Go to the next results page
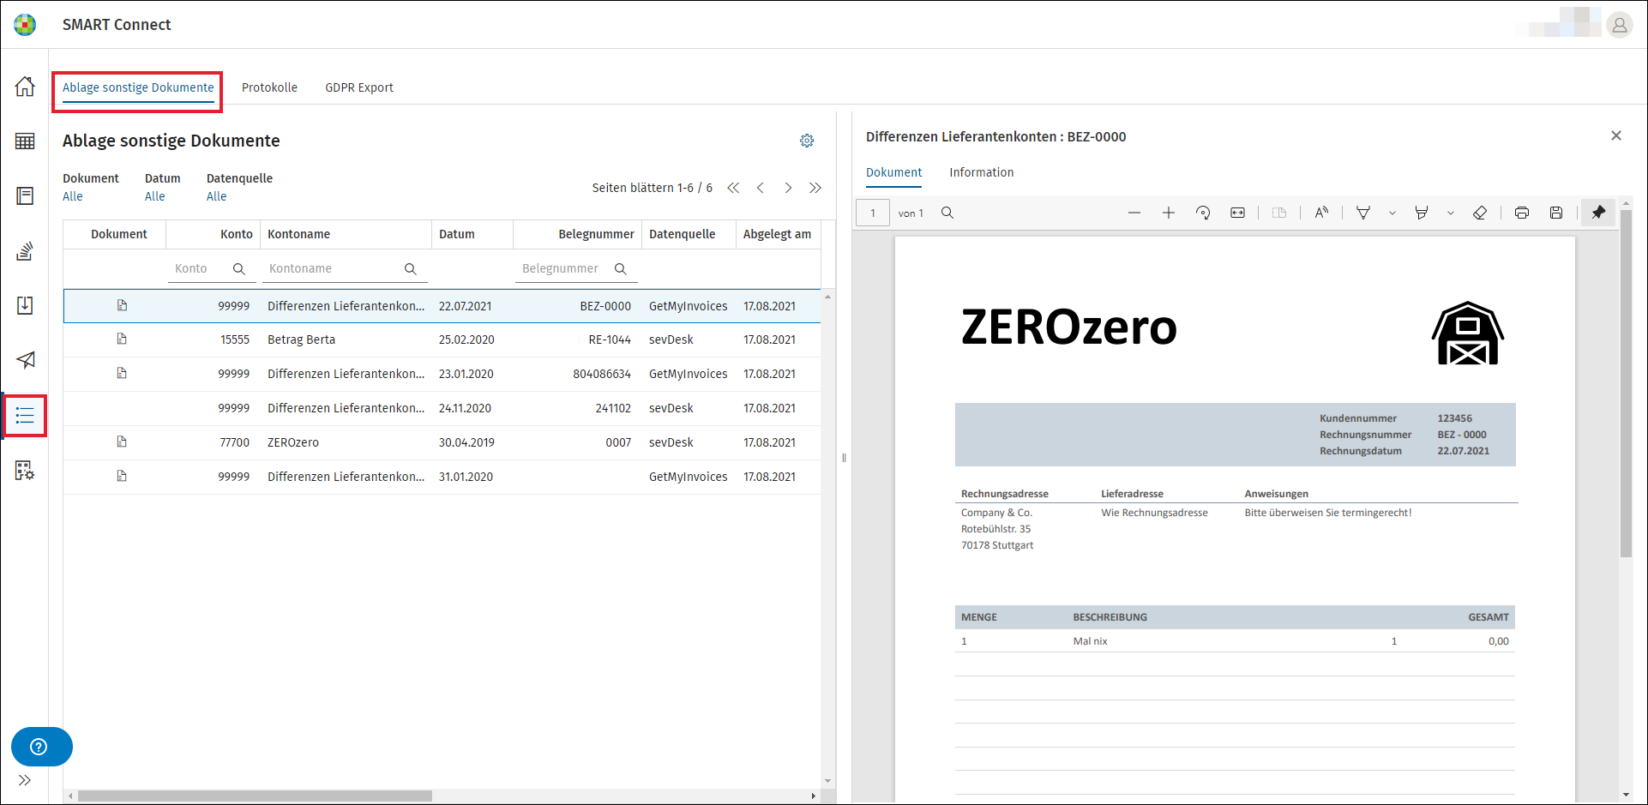Viewport: 1648px width, 805px height. click(788, 188)
